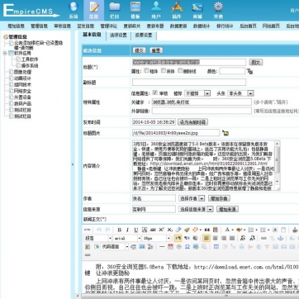
Task: Open the 代码语言 code language dropdown
Action: click(115, 247)
